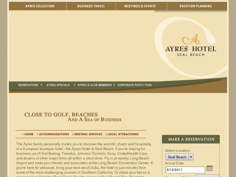The height and width of the screenshot is (177, 236).
Task: Select the Meeting Services tab
Action: 87,134
